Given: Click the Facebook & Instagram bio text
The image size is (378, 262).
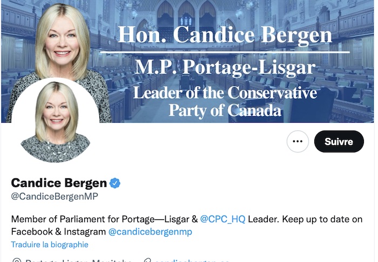Looking at the screenshot, I should point(58,232).
